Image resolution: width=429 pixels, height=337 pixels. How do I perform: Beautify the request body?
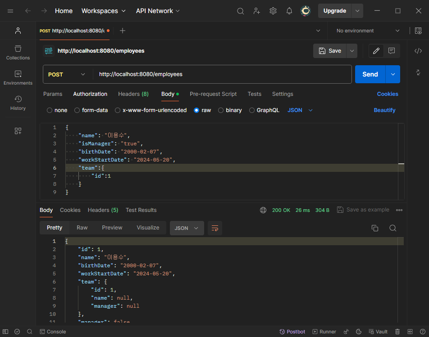click(x=384, y=110)
